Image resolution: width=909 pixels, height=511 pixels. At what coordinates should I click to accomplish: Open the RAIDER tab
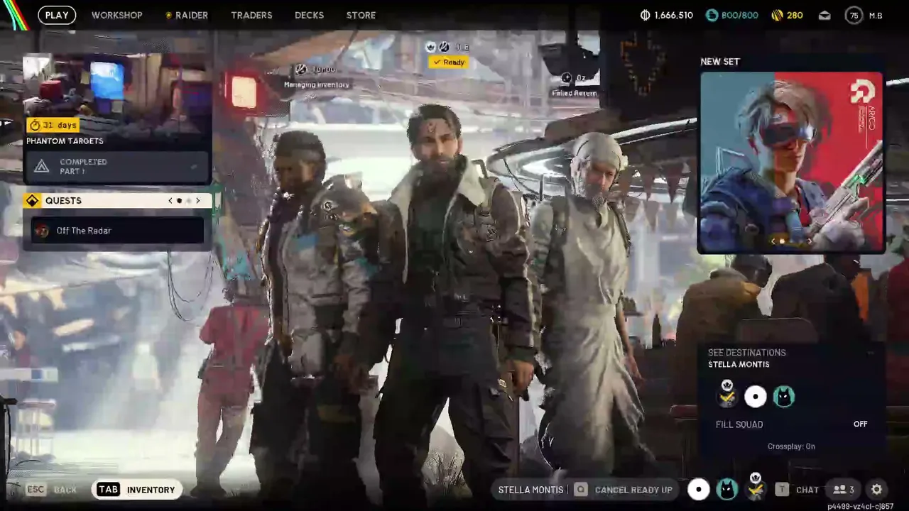click(x=187, y=15)
